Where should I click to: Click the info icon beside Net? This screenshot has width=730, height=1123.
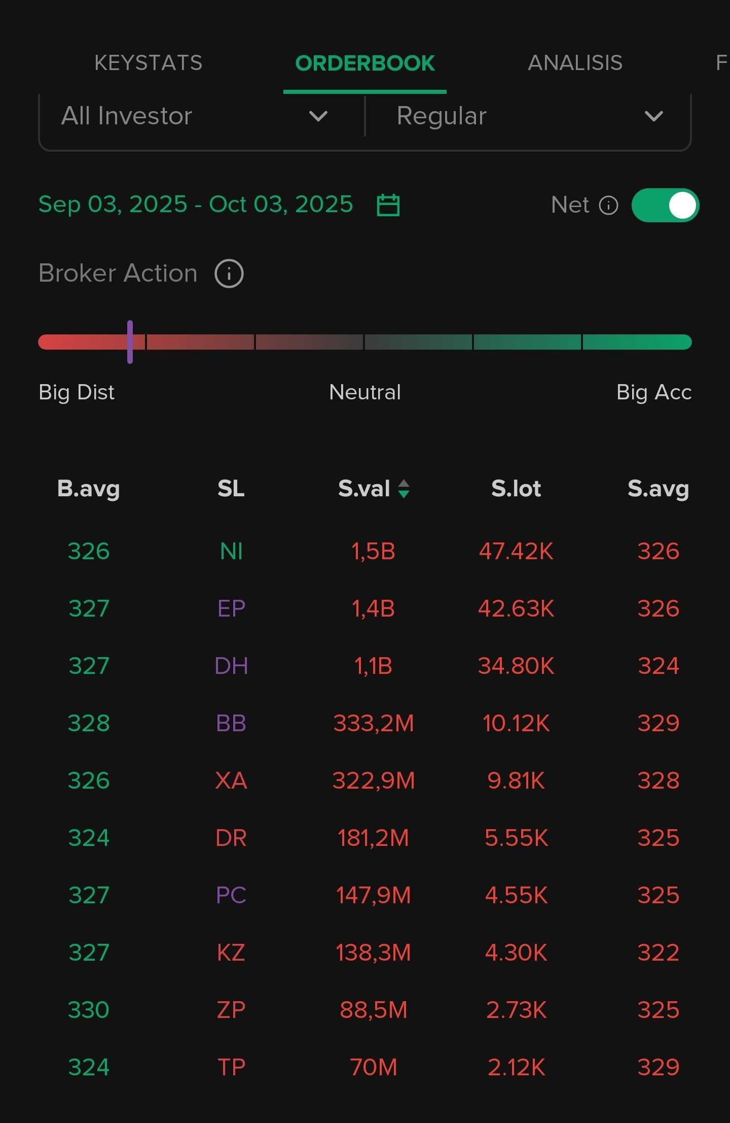coord(608,206)
